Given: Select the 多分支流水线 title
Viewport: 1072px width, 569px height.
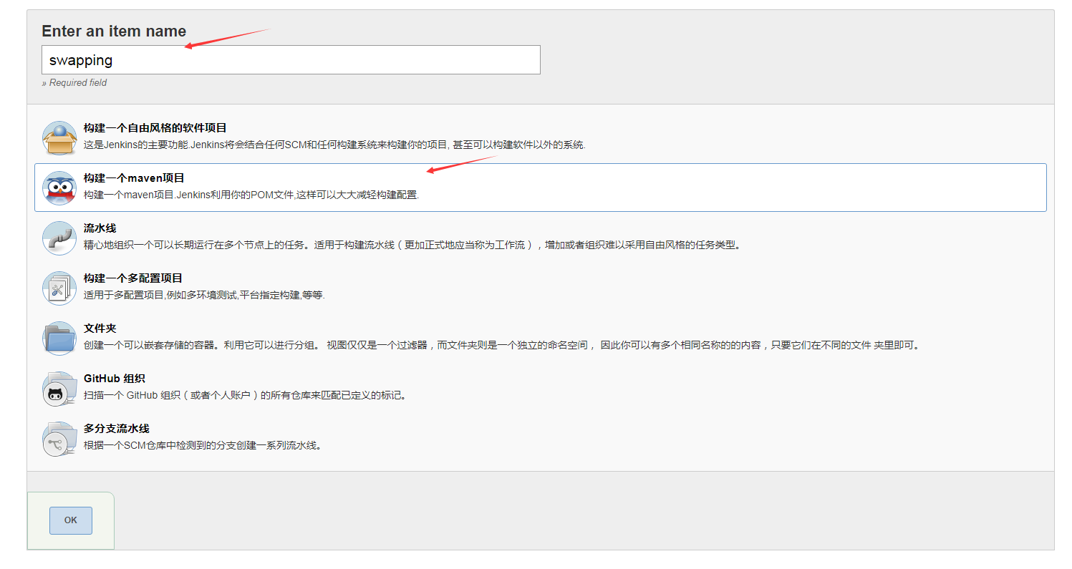Looking at the screenshot, I should tap(116, 429).
